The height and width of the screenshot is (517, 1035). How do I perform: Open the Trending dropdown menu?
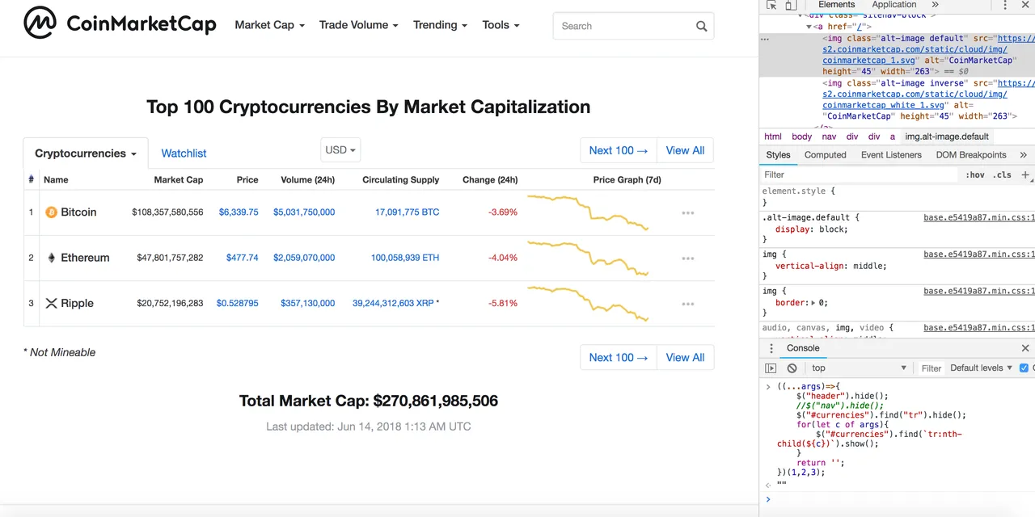tap(440, 25)
